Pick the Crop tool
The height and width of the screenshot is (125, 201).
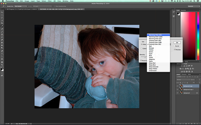pos(2,23)
